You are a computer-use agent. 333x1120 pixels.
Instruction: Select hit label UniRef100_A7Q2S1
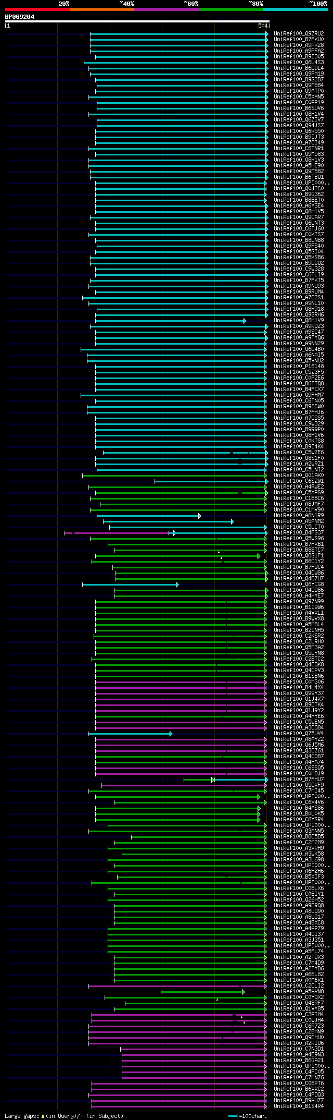[299, 297]
